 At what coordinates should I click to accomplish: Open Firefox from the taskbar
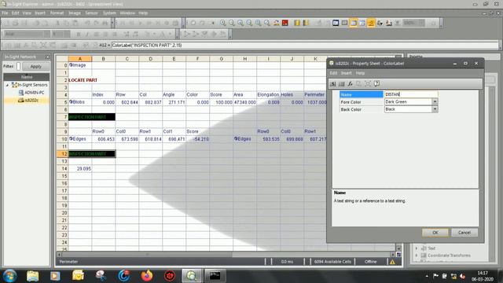coord(147,276)
